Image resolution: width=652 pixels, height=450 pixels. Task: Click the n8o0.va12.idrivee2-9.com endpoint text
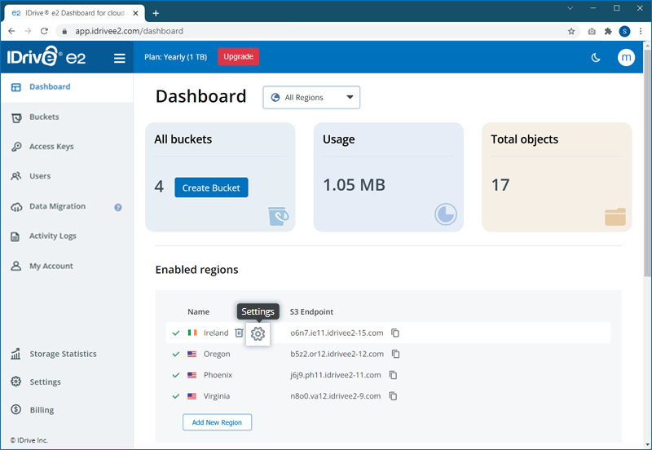point(336,396)
